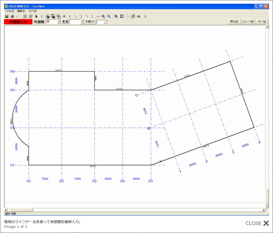Open the ファイル(F) menu
This screenshot has width=273, height=233.
(10, 11)
